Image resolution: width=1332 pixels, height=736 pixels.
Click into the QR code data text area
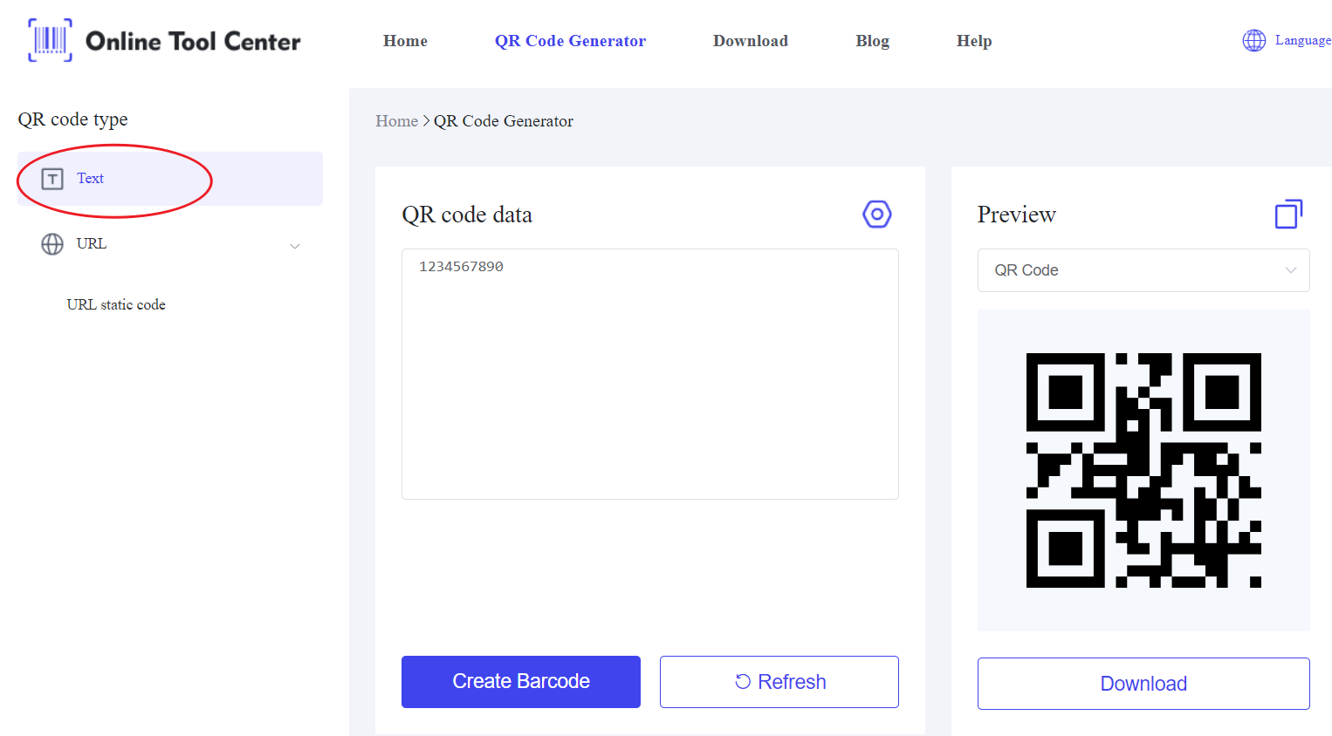click(650, 374)
